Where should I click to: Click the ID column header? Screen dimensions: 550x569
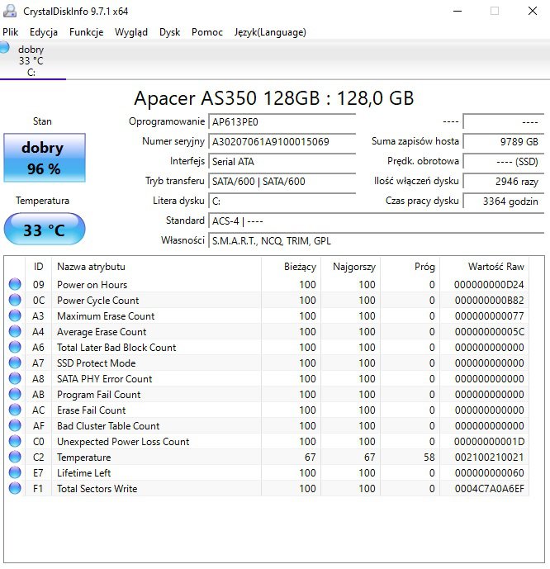click(39, 267)
